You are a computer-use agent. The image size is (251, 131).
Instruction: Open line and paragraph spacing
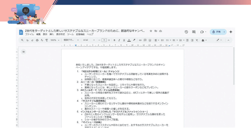point(162,40)
